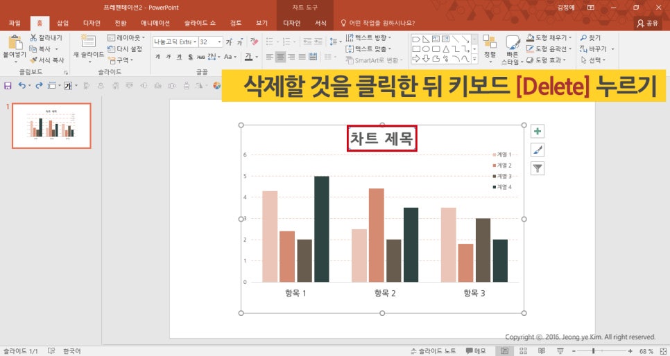Toggle center text alignment

(280, 57)
